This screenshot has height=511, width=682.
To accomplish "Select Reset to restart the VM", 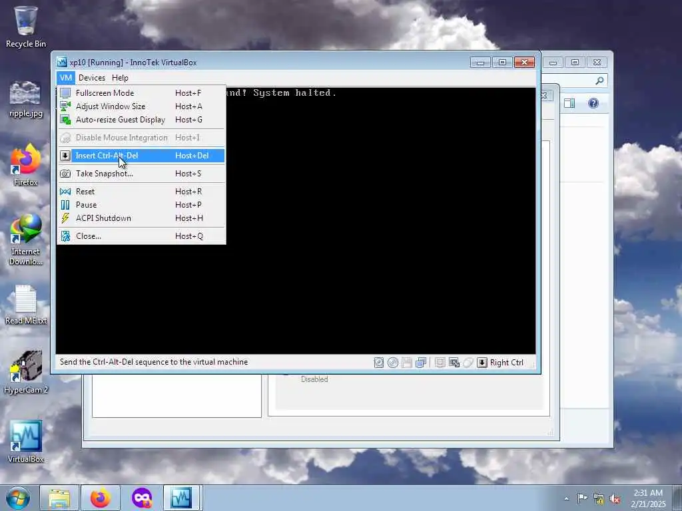I will (x=141, y=192).
